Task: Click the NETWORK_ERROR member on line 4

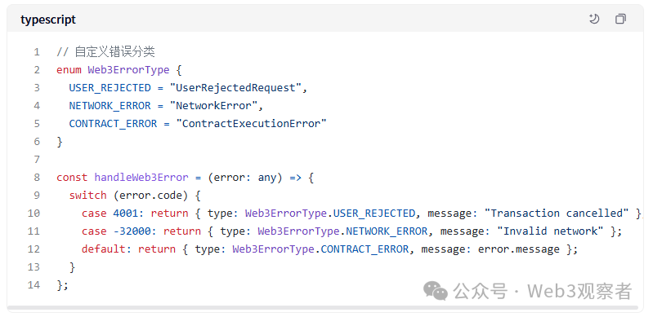Action: pos(110,105)
